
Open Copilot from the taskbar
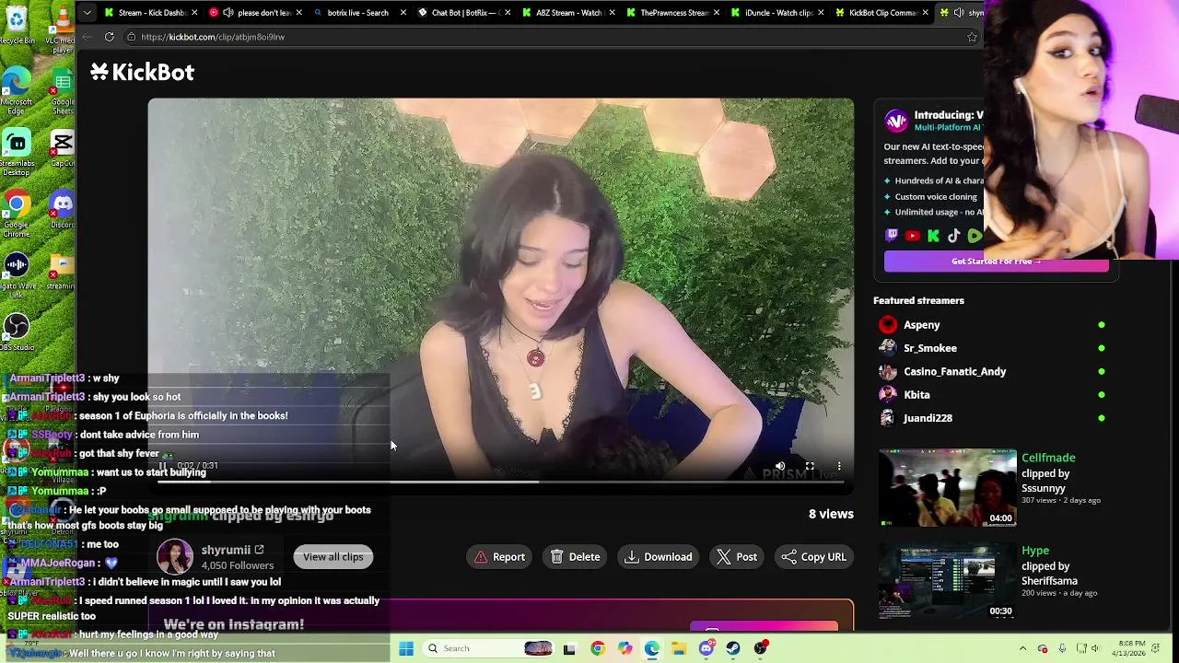[x=625, y=648]
